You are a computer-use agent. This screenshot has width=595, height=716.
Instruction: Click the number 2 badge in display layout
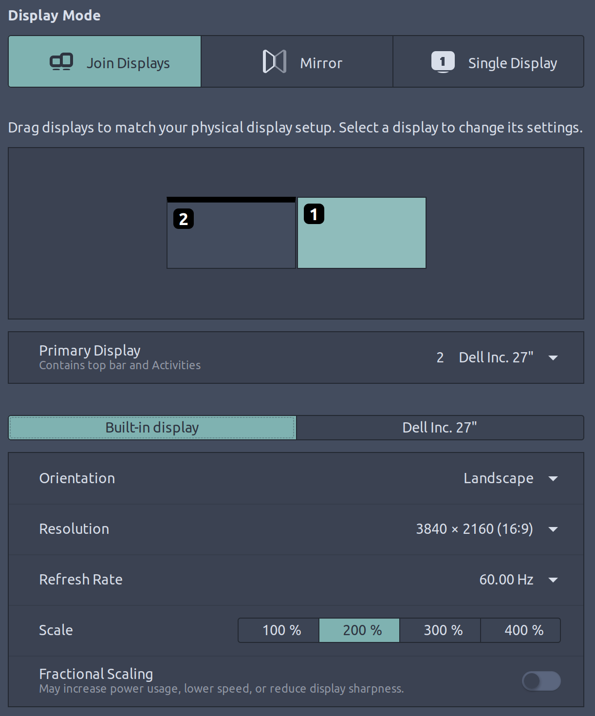[184, 219]
